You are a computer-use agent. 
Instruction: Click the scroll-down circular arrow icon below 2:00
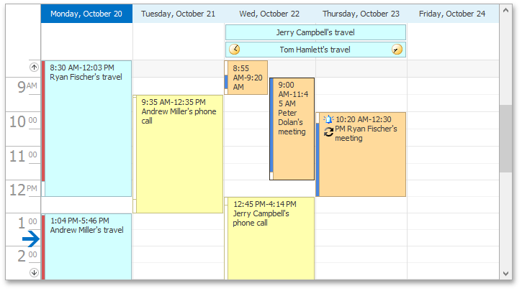(x=34, y=272)
